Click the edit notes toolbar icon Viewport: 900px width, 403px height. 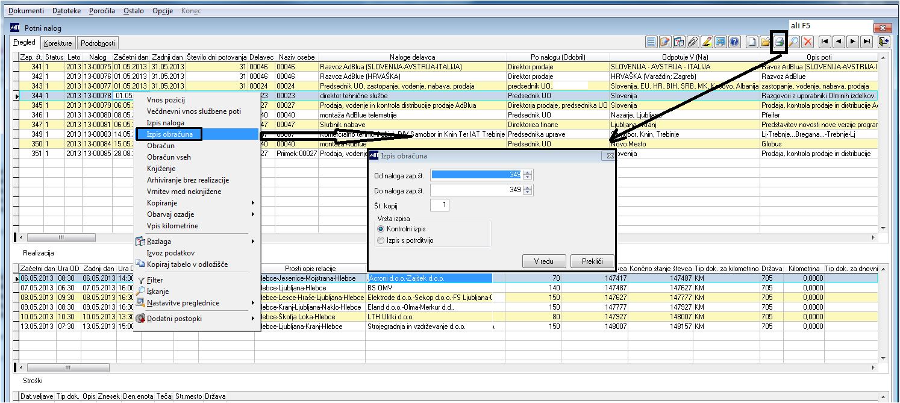(x=665, y=42)
